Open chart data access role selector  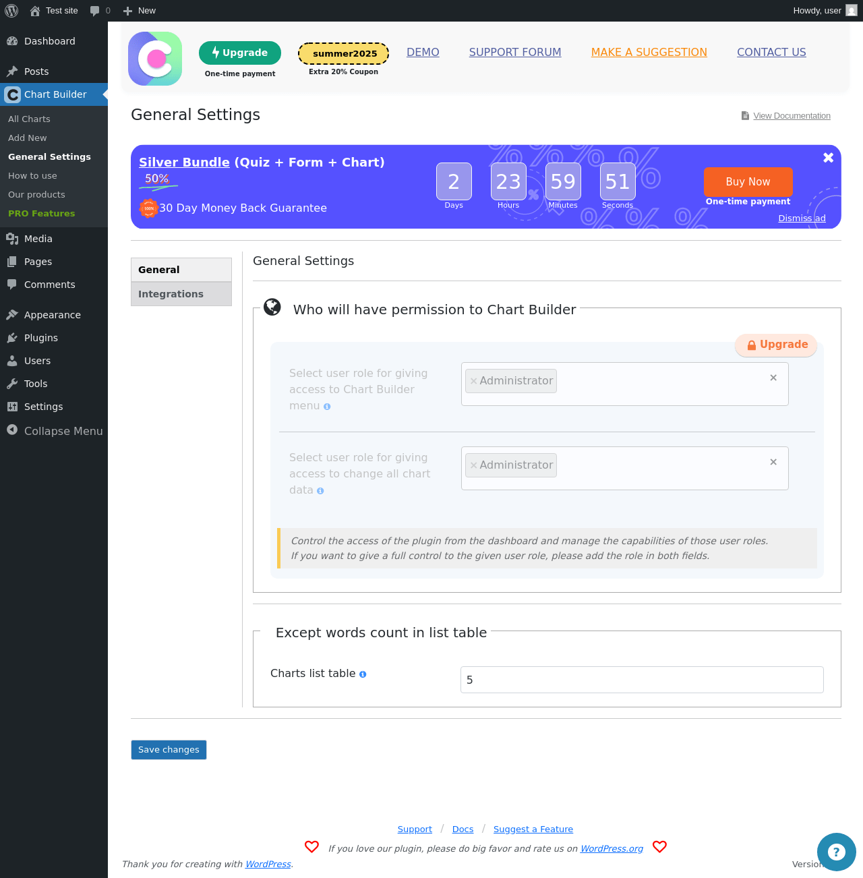click(624, 469)
